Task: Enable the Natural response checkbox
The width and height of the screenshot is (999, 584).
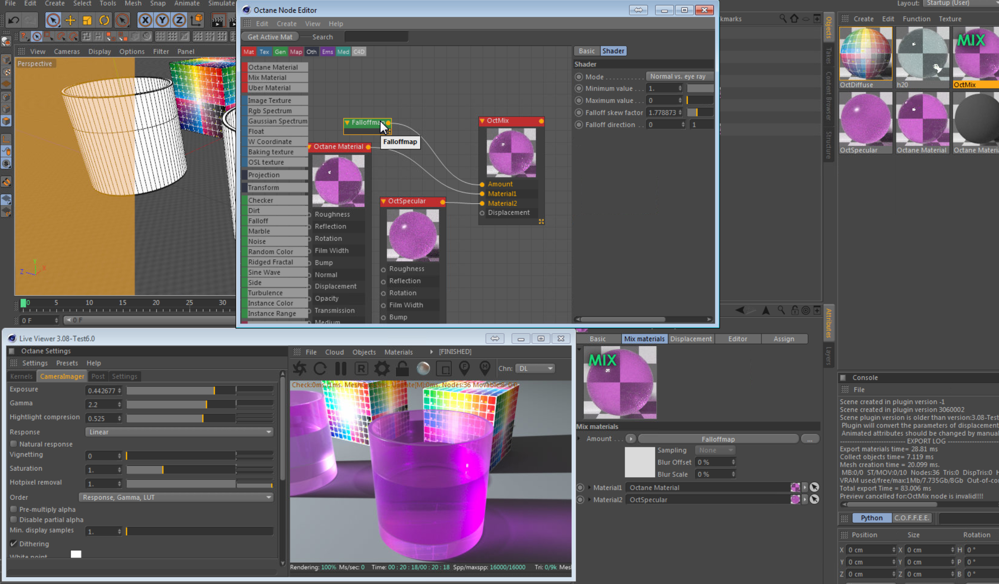Action: 14,444
